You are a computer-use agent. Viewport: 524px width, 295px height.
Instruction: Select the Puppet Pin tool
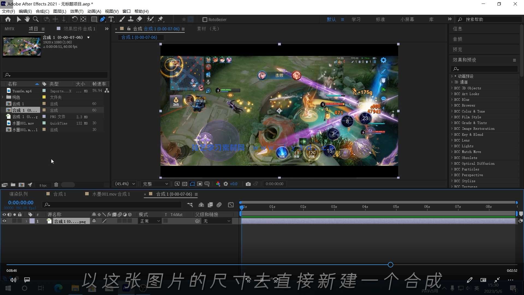coord(160,19)
